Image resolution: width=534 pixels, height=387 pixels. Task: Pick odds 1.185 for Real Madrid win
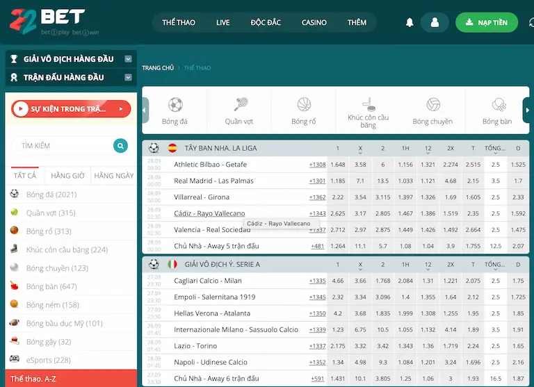pyautogui.click(x=338, y=181)
